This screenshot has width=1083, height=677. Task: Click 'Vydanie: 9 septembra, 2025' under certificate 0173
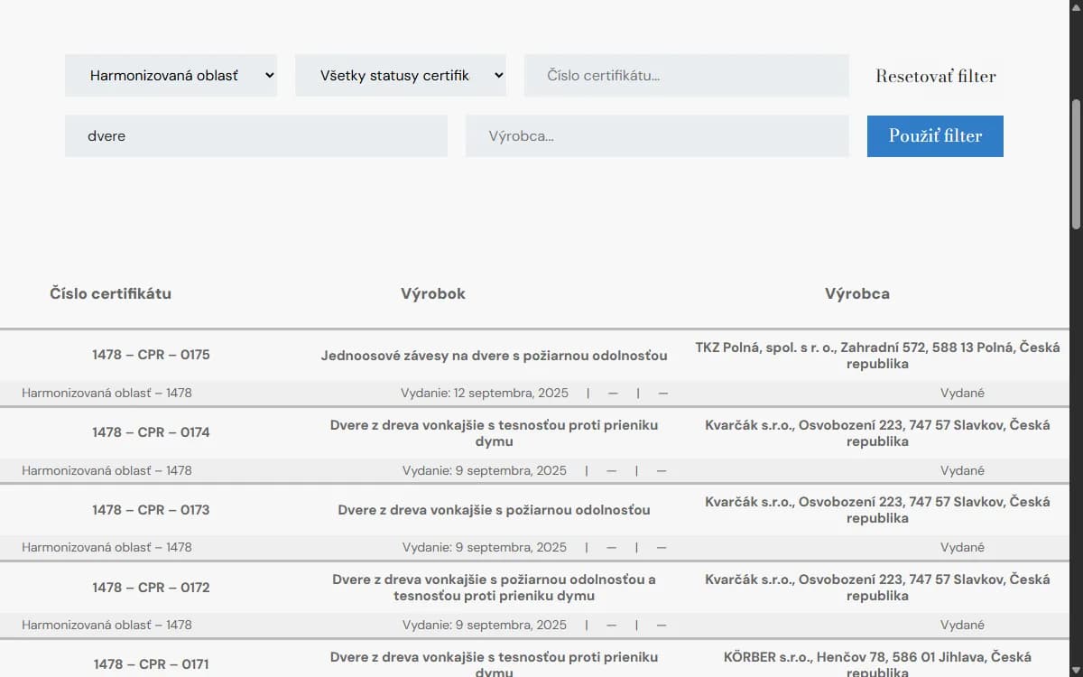click(x=485, y=547)
